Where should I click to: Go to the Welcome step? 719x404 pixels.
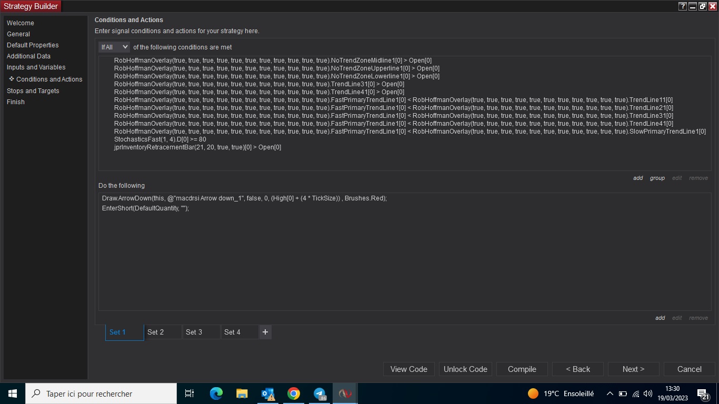coord(21,23)
